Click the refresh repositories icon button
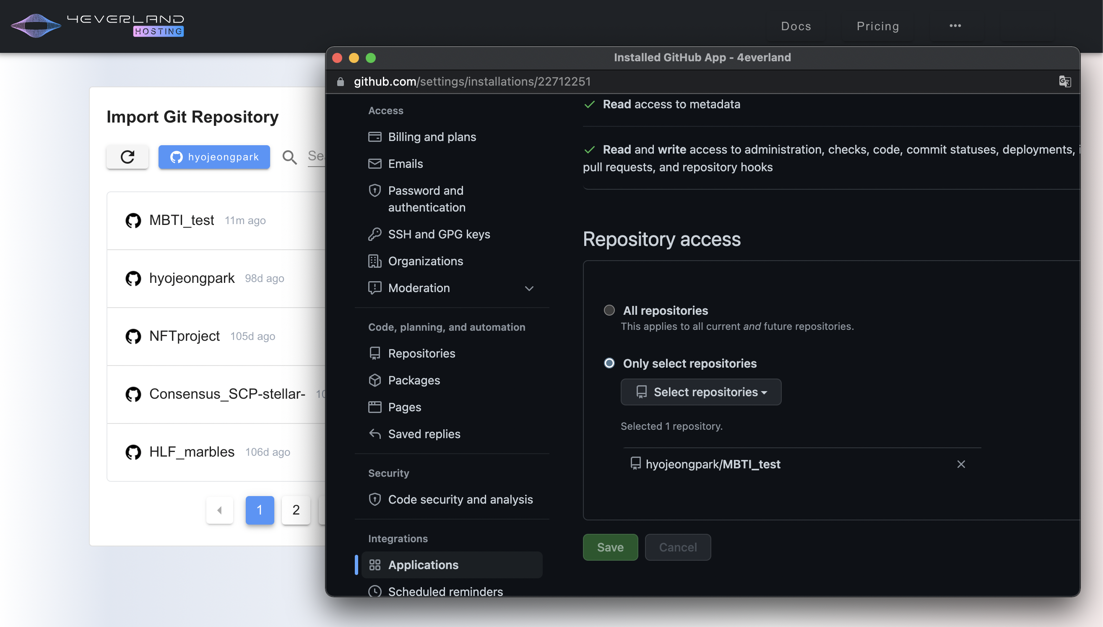1103x627 pixels. (x=127, y=157)
